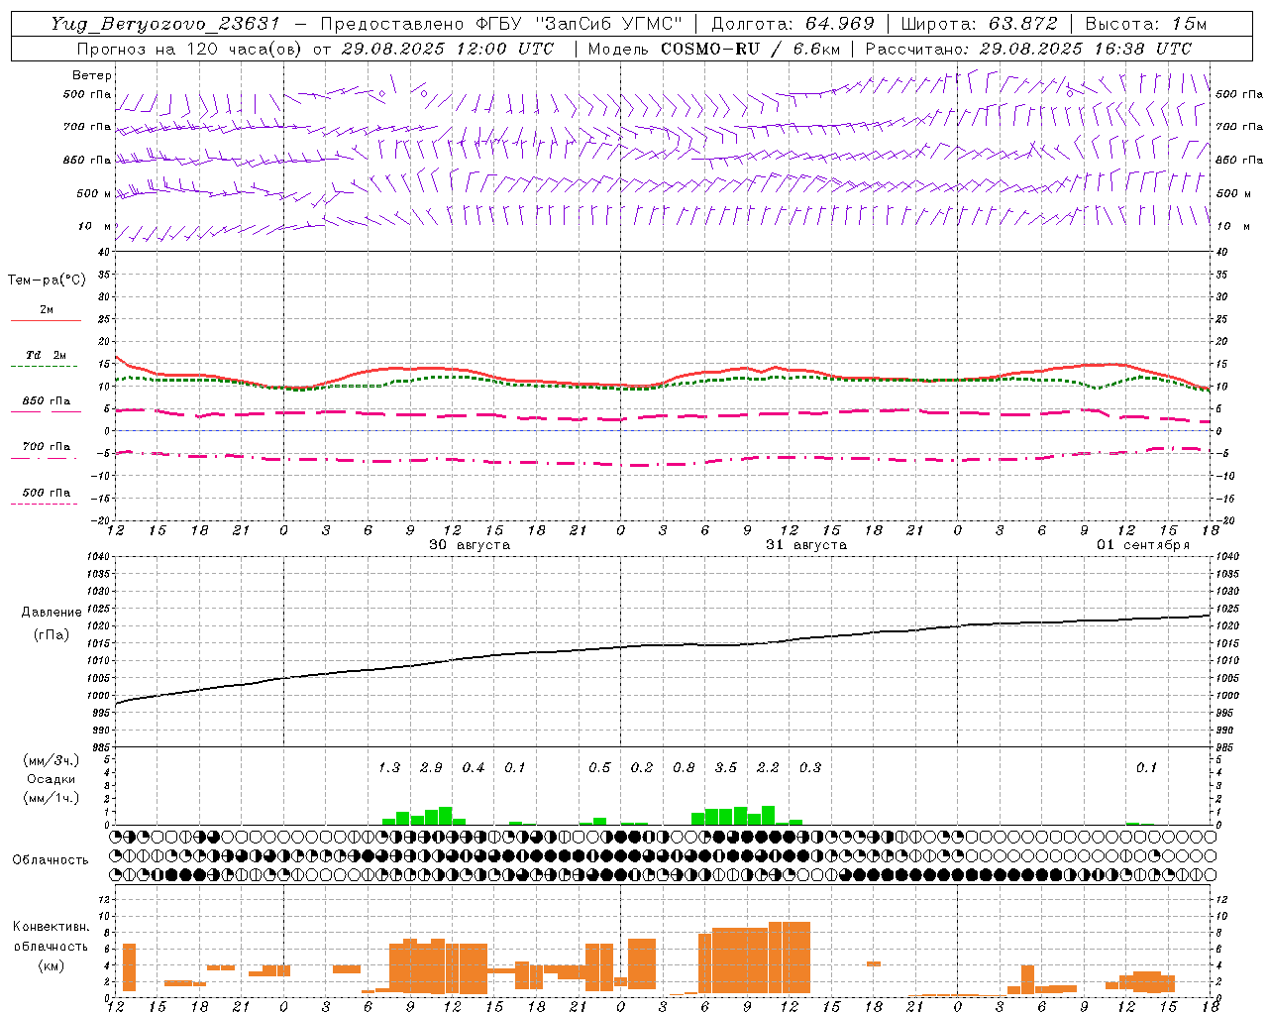The width and height of the screenshot is (1268, 1015).
Task: Click the 700 гПа temperature legend entry
Action: (46, 447)
